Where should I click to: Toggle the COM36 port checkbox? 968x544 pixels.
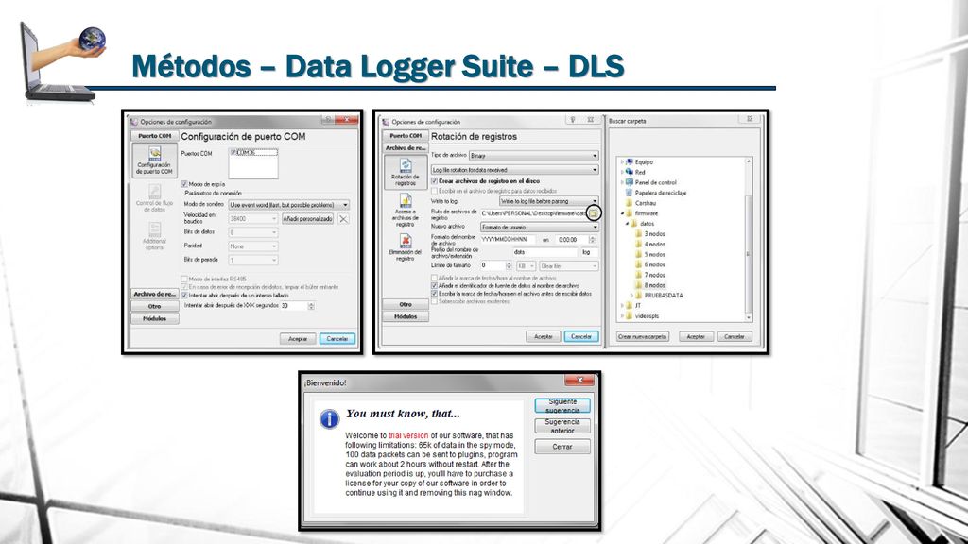(234, 152)
